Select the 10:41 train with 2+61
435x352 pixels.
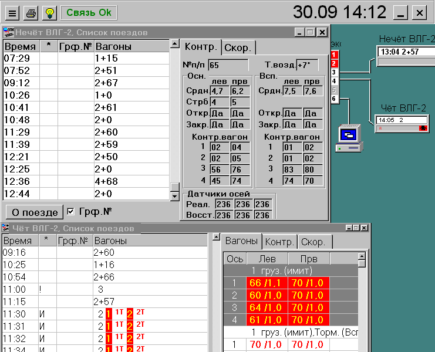point(86,107)
